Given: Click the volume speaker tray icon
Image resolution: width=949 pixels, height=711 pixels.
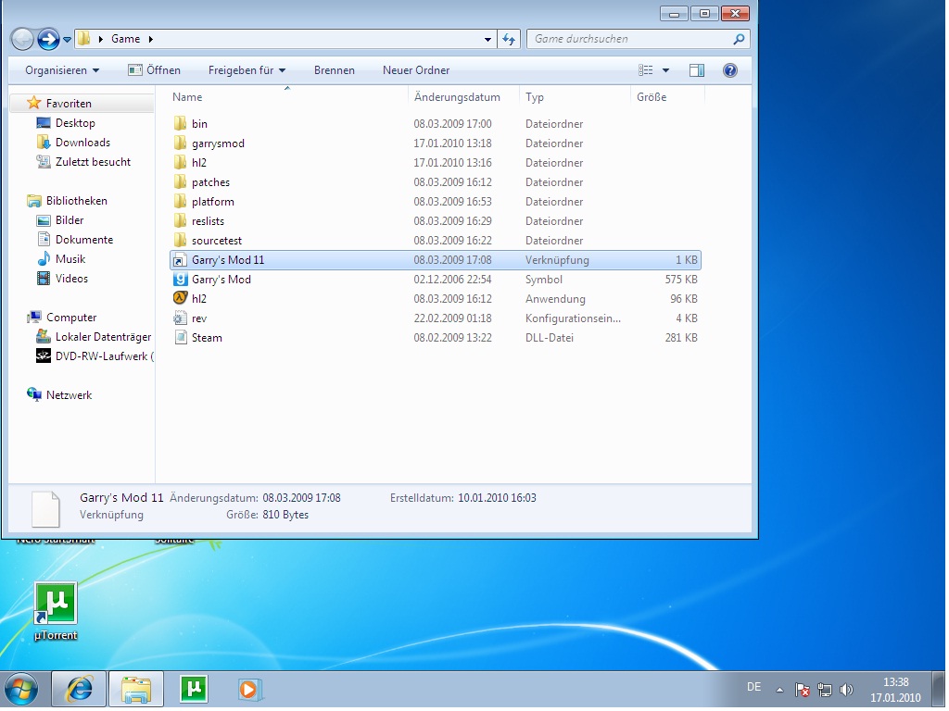Looking at the screenshot, I should [845, 690].
